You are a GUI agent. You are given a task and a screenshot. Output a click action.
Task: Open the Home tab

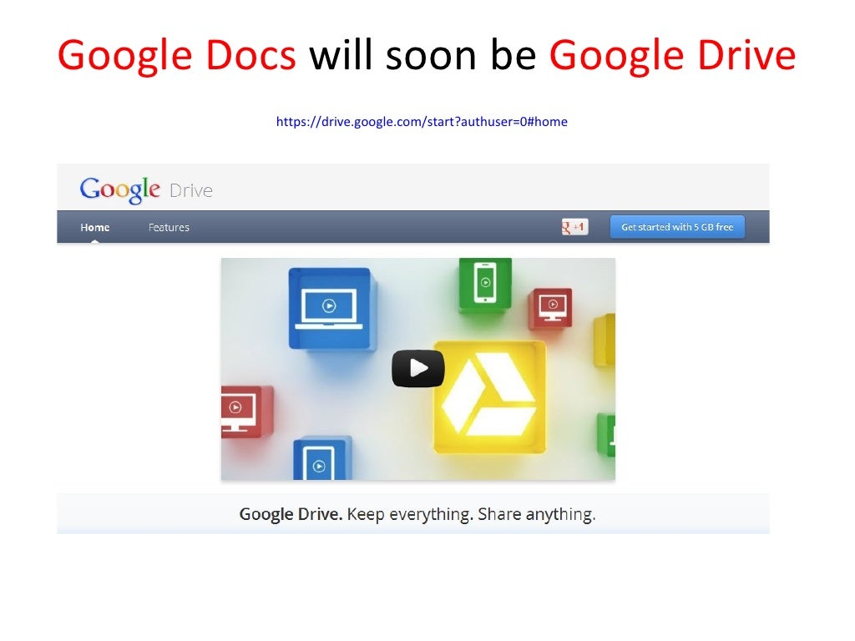[95, 227]
